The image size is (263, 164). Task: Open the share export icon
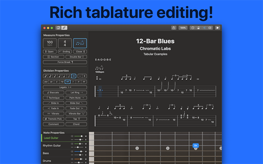(174, 28)
